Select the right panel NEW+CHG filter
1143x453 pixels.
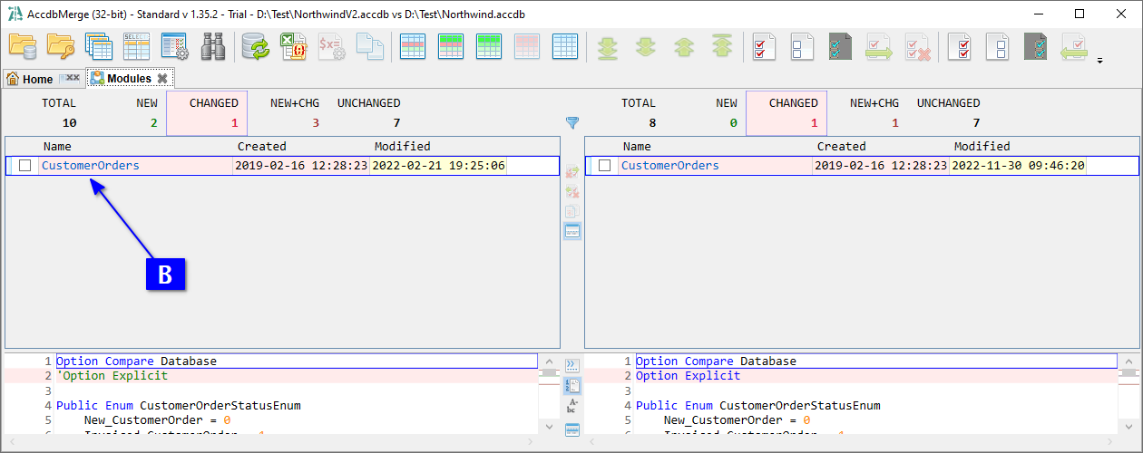874,113
